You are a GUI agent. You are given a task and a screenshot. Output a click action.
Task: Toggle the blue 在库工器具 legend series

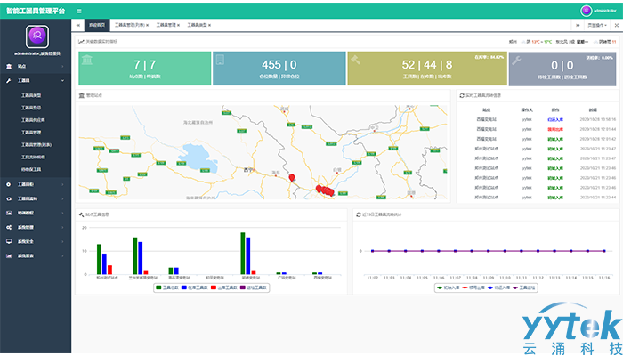(x=198, y=287)
